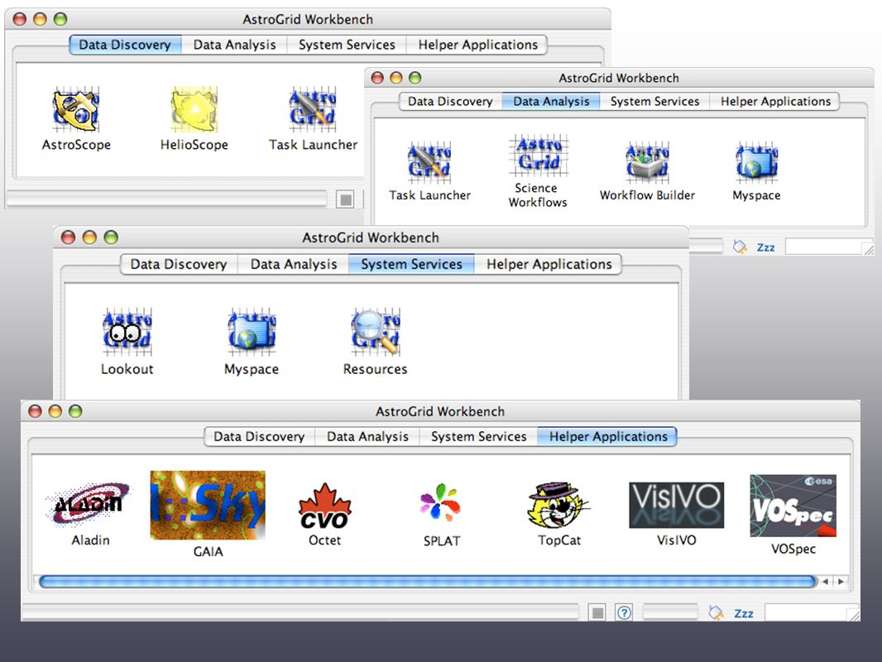The height and width of the screenshot is (662, 882).
Task: Select highlighted Helper Applications tab in bottom window
Action: pos(608,437)
